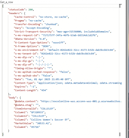129x138 pixels.
Task: Click the "x-ms-apihub-obo" false line
Action: (33, 76)
